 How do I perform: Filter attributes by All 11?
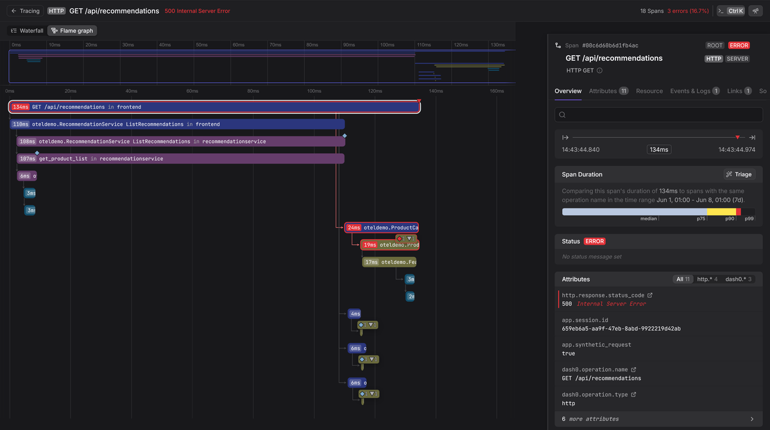click(683, 279)
